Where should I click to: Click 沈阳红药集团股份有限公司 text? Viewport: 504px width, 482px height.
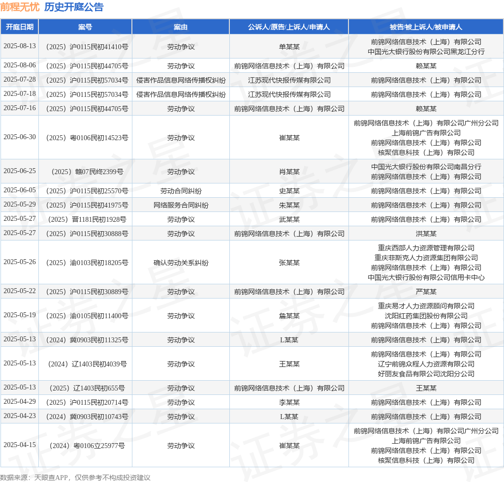pos(426,316)
